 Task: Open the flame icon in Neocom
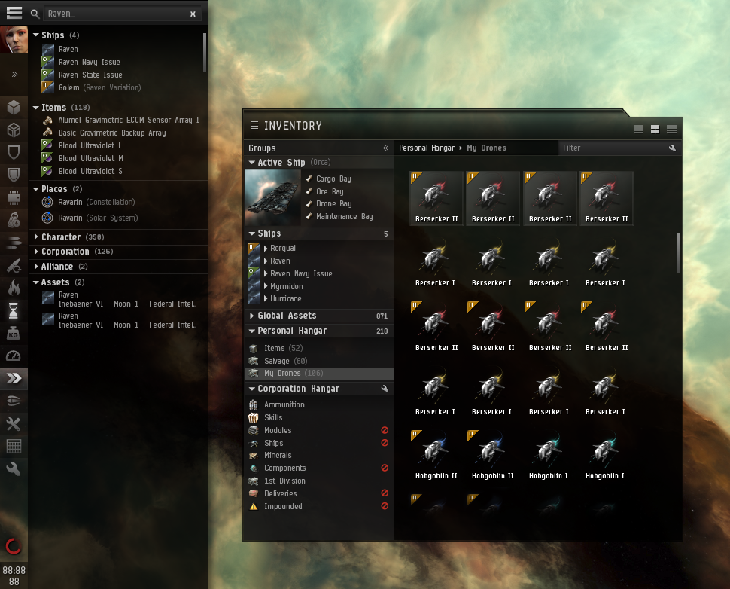[14, 288]
